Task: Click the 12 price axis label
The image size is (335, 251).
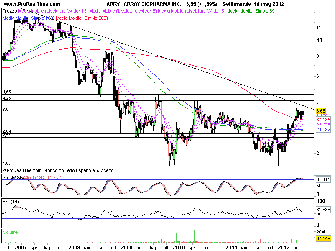Action: point(319,28)
